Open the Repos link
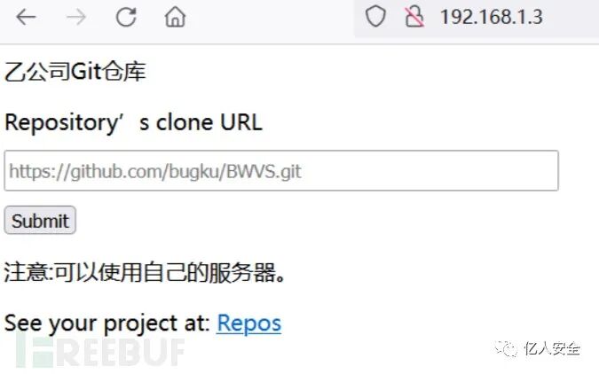The image size is (599, 374). (248, 323)
